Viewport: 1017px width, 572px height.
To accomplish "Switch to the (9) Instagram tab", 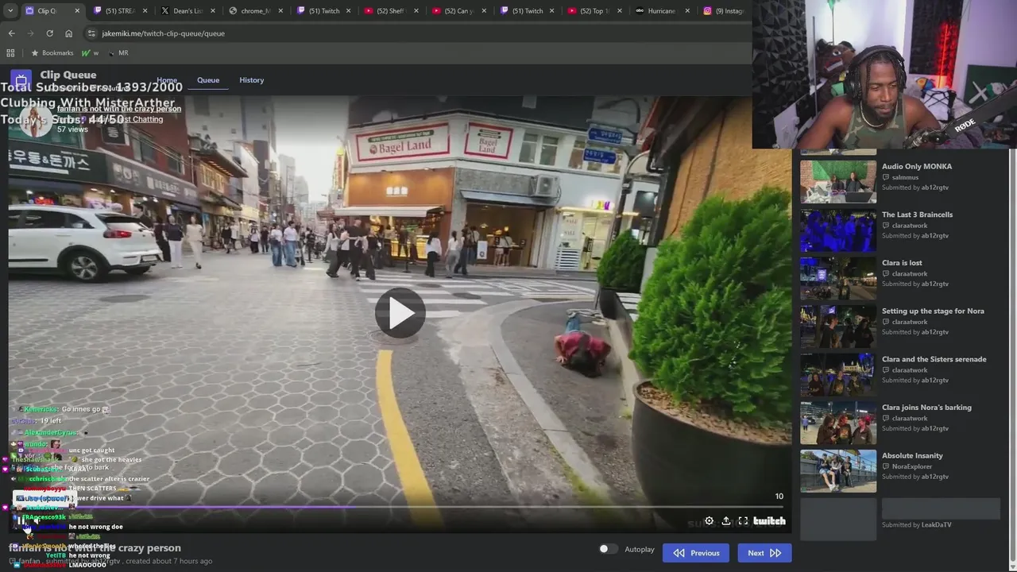I will [x=725, y=11].
